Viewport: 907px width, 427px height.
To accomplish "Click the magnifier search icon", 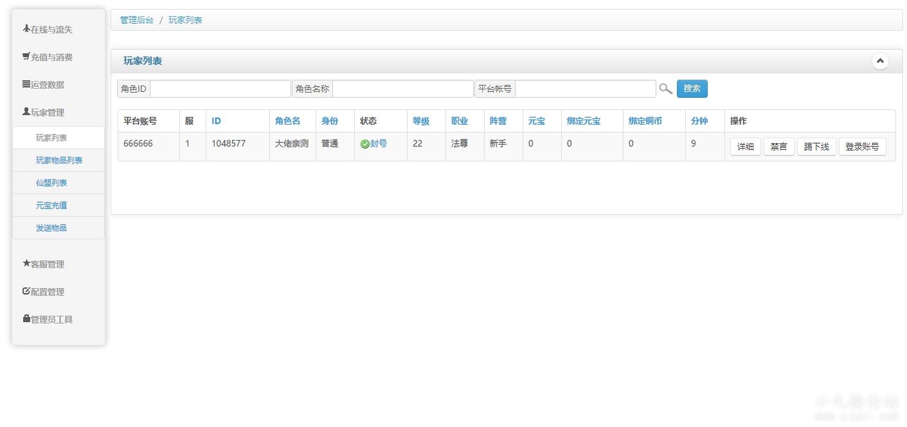I will tap(665, 89).
